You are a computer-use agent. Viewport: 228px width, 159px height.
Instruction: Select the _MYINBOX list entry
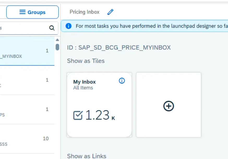coord(26,51)
